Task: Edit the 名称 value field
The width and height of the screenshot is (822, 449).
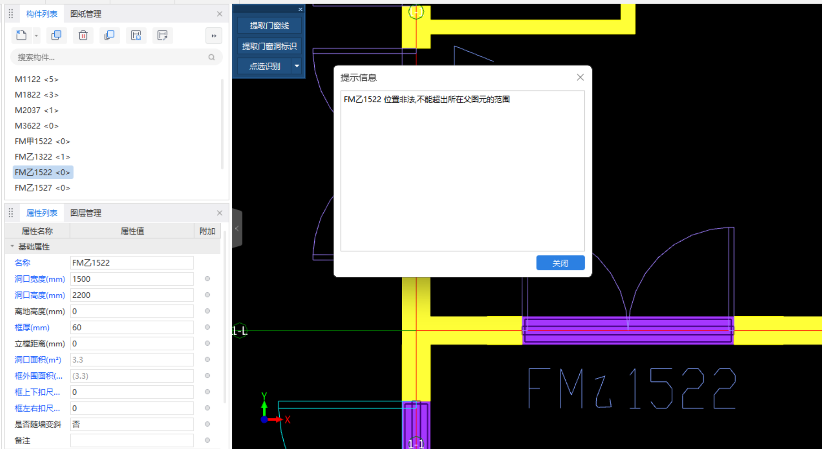Action: pyautogui.click(x=132, y=263)
